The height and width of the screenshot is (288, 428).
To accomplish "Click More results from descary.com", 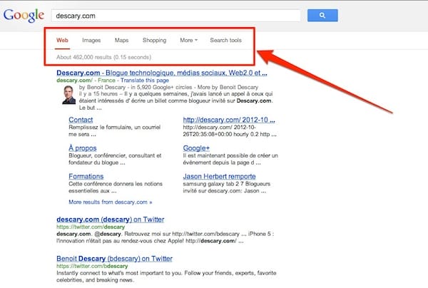I will [111, 202].
